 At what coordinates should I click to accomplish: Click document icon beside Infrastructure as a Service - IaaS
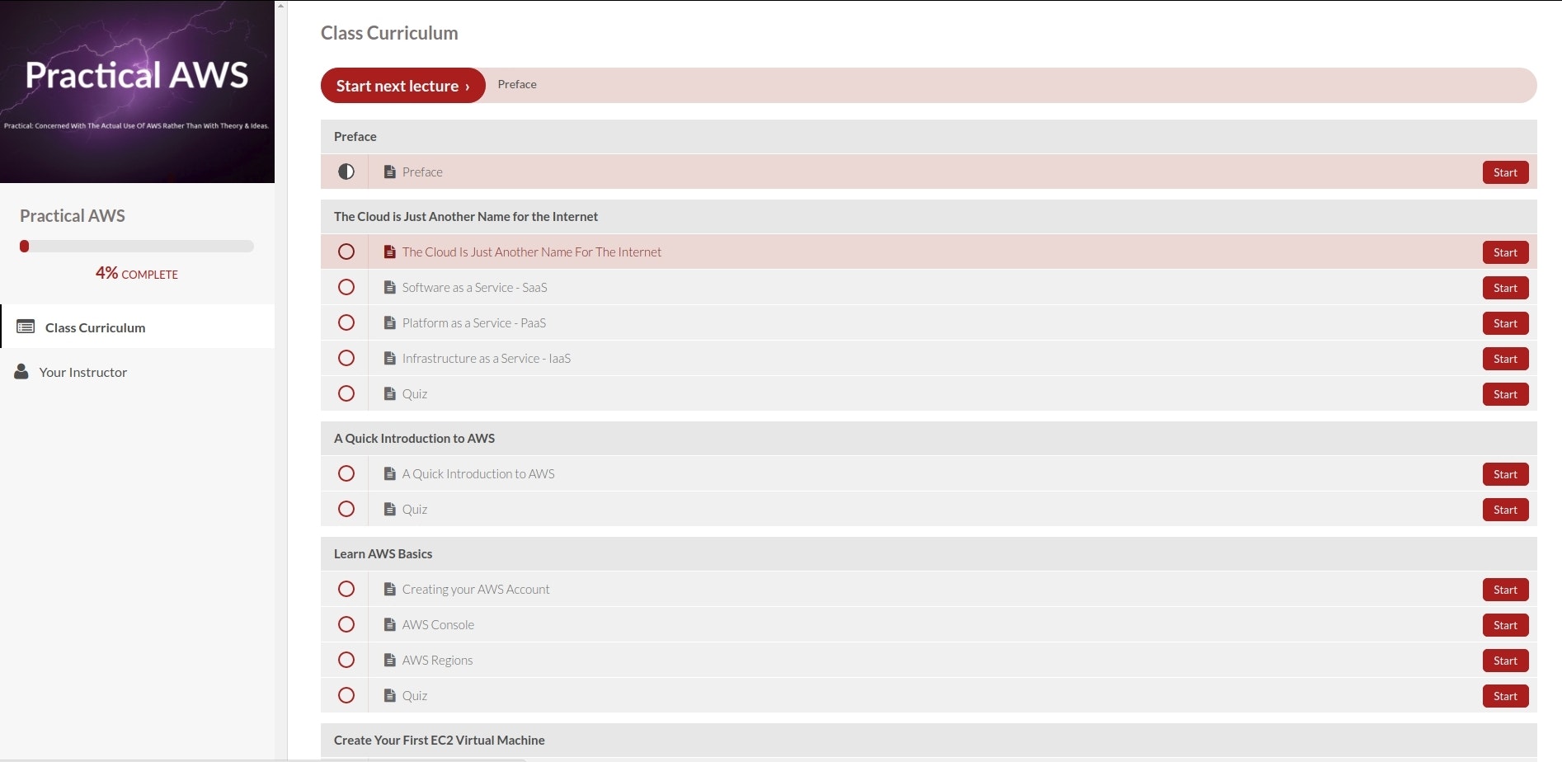tap(390, 358)
